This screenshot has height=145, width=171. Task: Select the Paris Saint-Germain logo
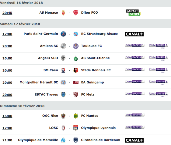63,34
